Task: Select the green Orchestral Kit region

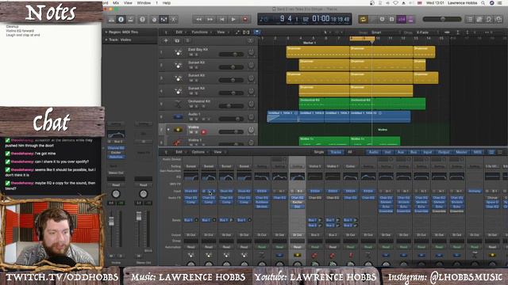Action: point(362,104)
